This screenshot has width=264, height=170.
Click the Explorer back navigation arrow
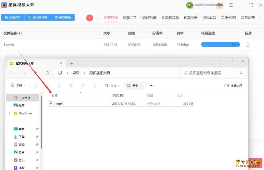click(x=12, y=73)
